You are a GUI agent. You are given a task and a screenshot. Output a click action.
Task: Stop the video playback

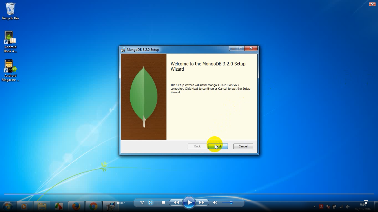tap(163, 203)
